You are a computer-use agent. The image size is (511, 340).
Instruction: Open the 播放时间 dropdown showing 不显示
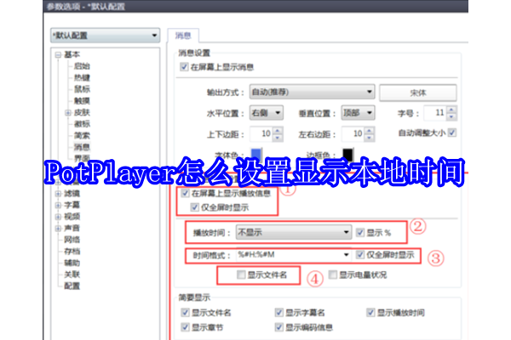(294, 232)
